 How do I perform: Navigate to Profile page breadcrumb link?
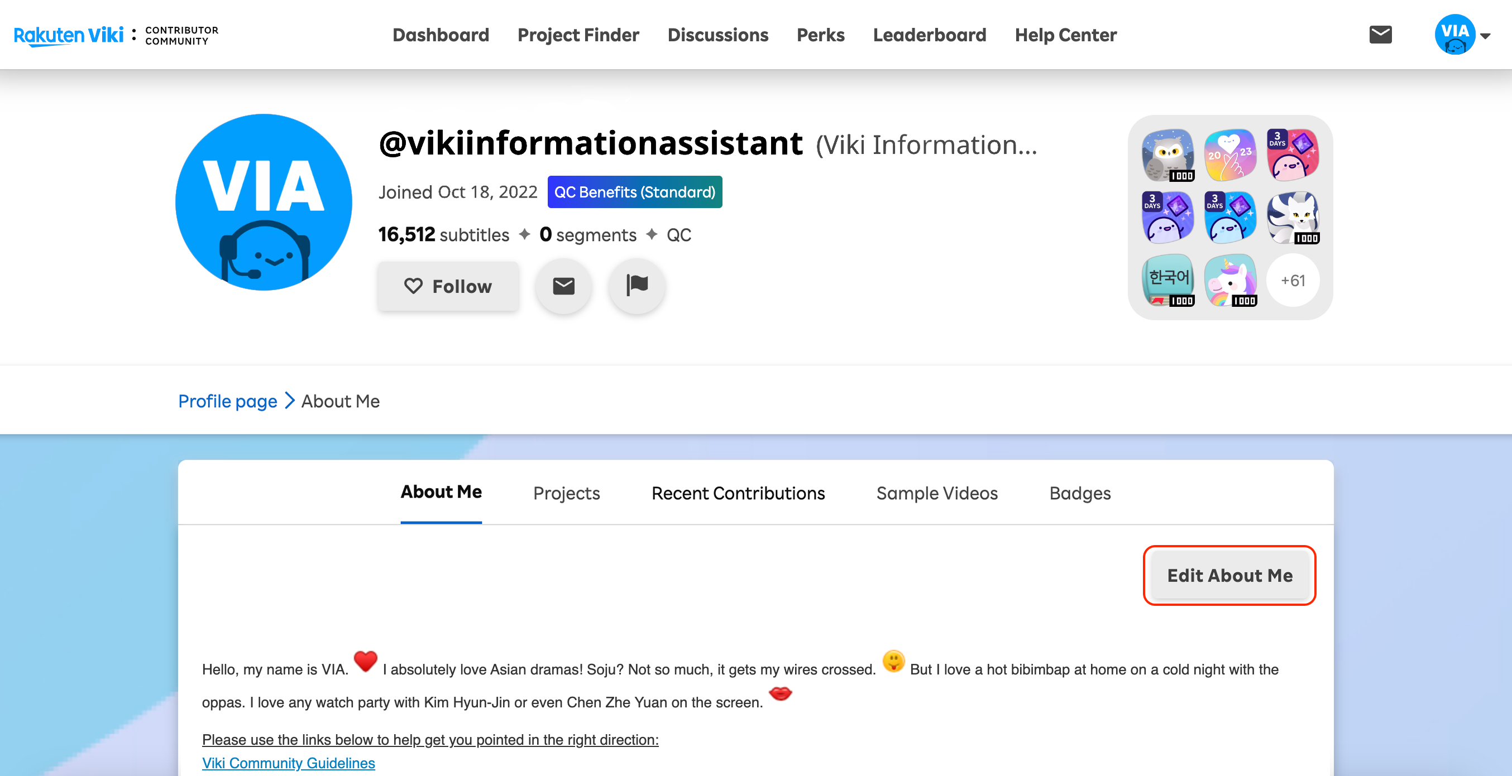click(x=228, y=401)
